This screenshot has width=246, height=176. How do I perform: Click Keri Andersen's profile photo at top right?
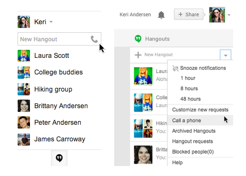click(x=217, y=15)
